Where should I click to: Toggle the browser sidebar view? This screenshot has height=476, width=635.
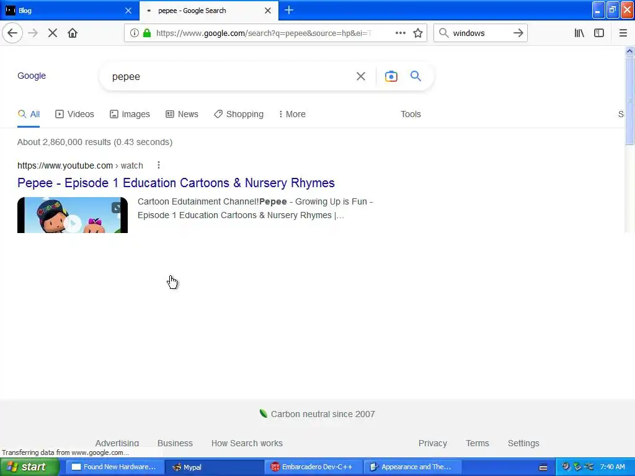coord(599,33)
